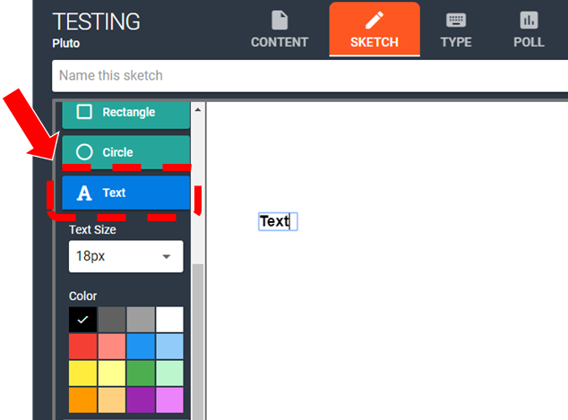
Task: Switch to the SKETCH tab
Action: [x=374, y=30]
